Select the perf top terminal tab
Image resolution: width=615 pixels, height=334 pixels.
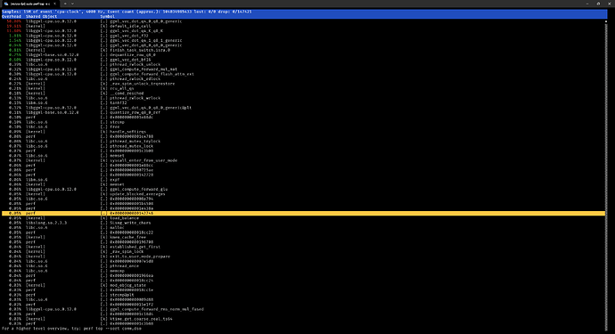click(x=29, y=4)
